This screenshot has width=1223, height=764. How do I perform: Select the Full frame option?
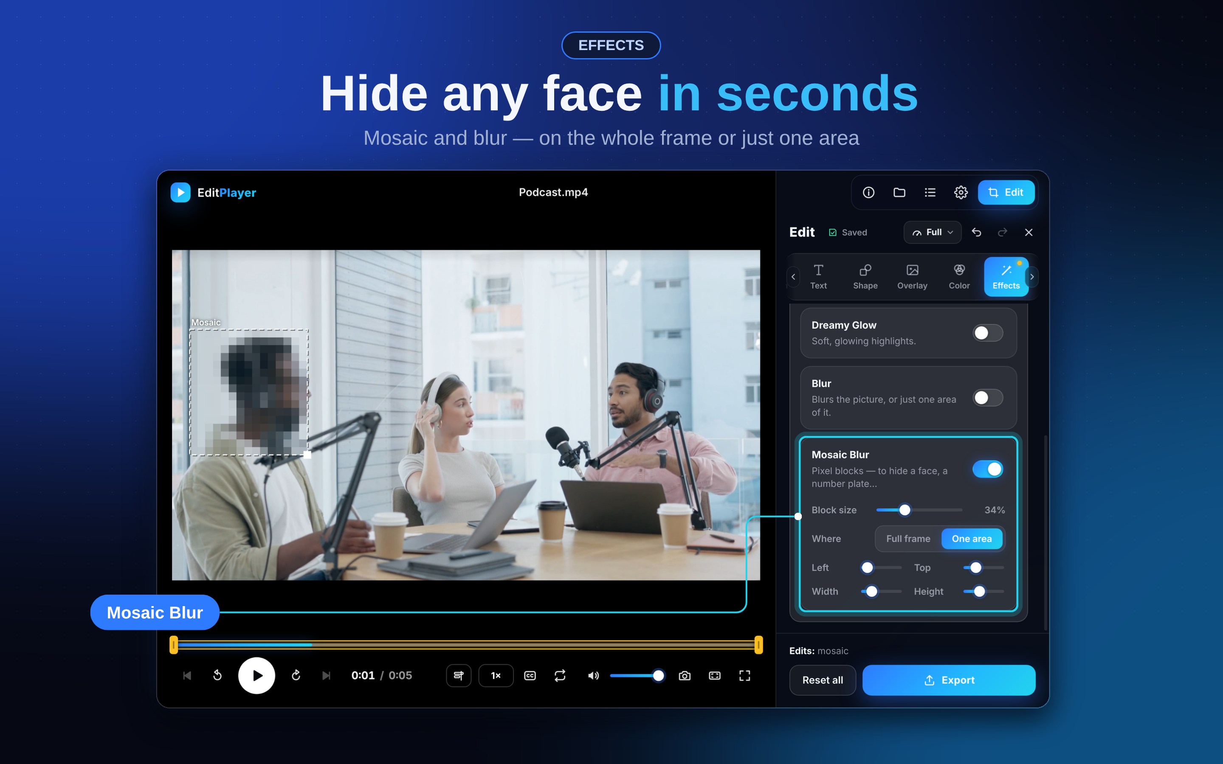[x=907, y=539]
